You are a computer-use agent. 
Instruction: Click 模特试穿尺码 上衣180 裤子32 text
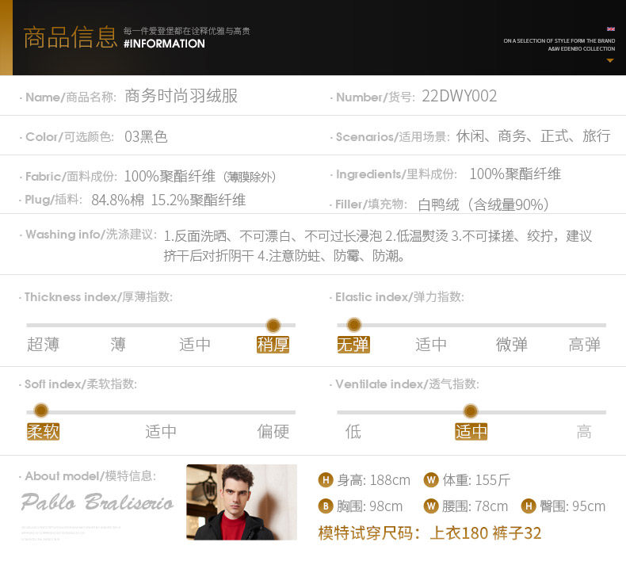430,533
